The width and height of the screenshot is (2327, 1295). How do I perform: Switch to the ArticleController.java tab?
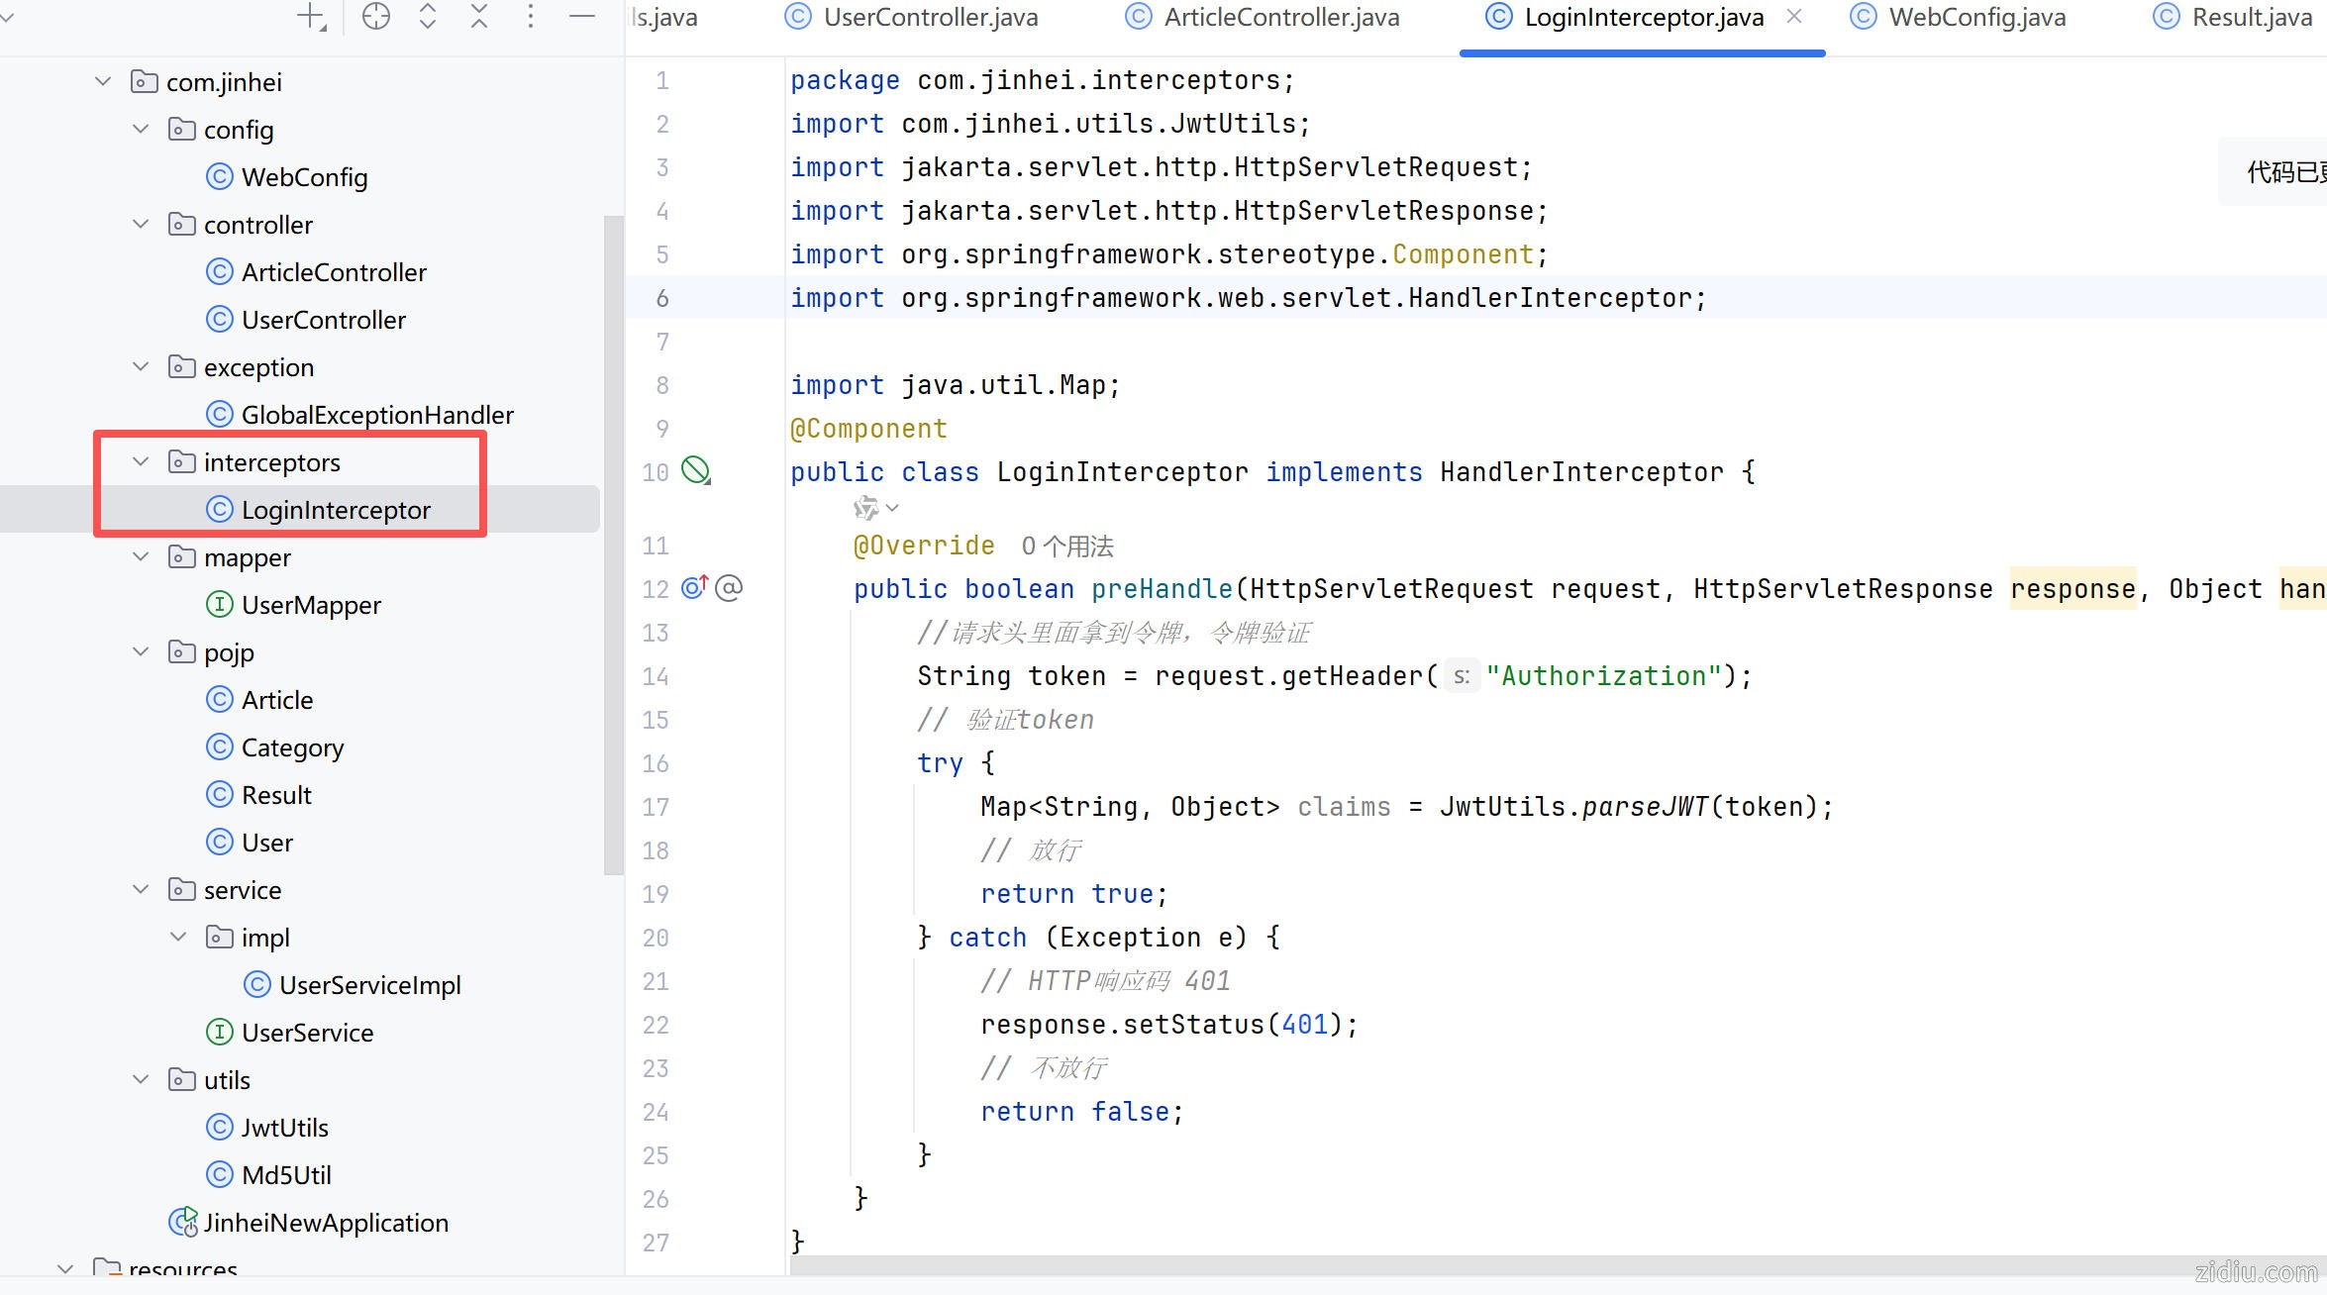click(x=1280, y=18)
